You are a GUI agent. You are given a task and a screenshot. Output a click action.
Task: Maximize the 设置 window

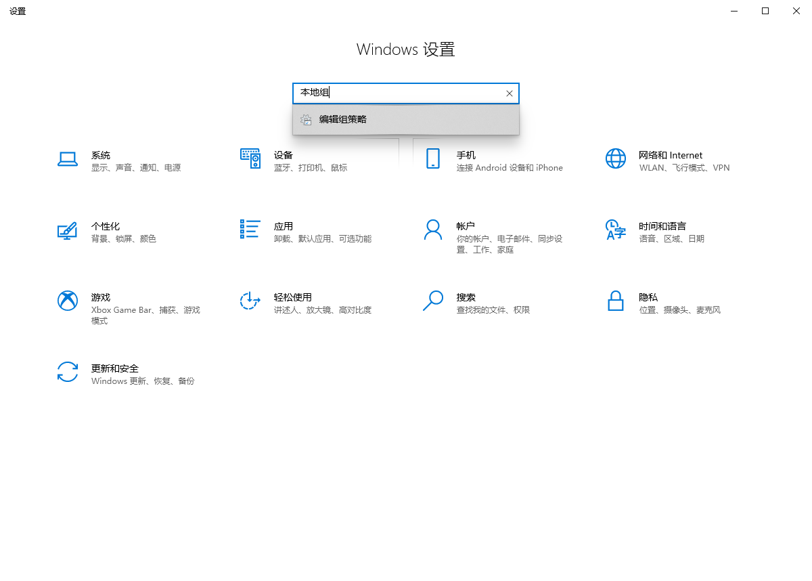(765, 11)
